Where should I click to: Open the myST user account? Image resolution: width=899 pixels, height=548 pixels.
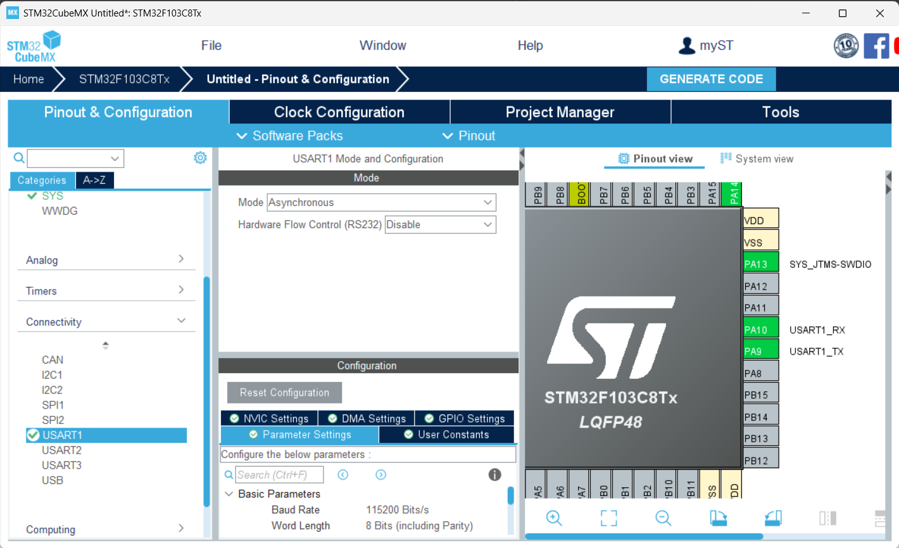tap(706, 46)
